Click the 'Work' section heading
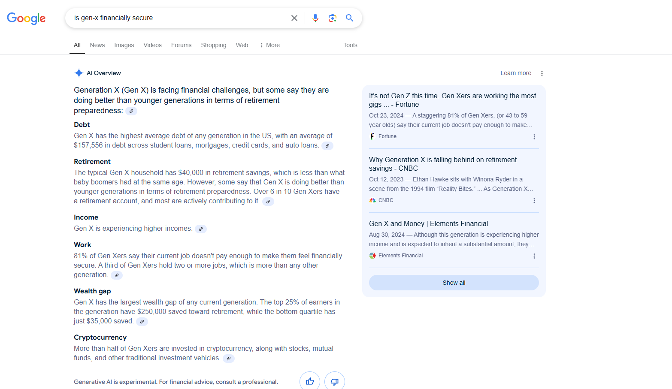Screen dimensions: 672x389 [x=82, y=245]
